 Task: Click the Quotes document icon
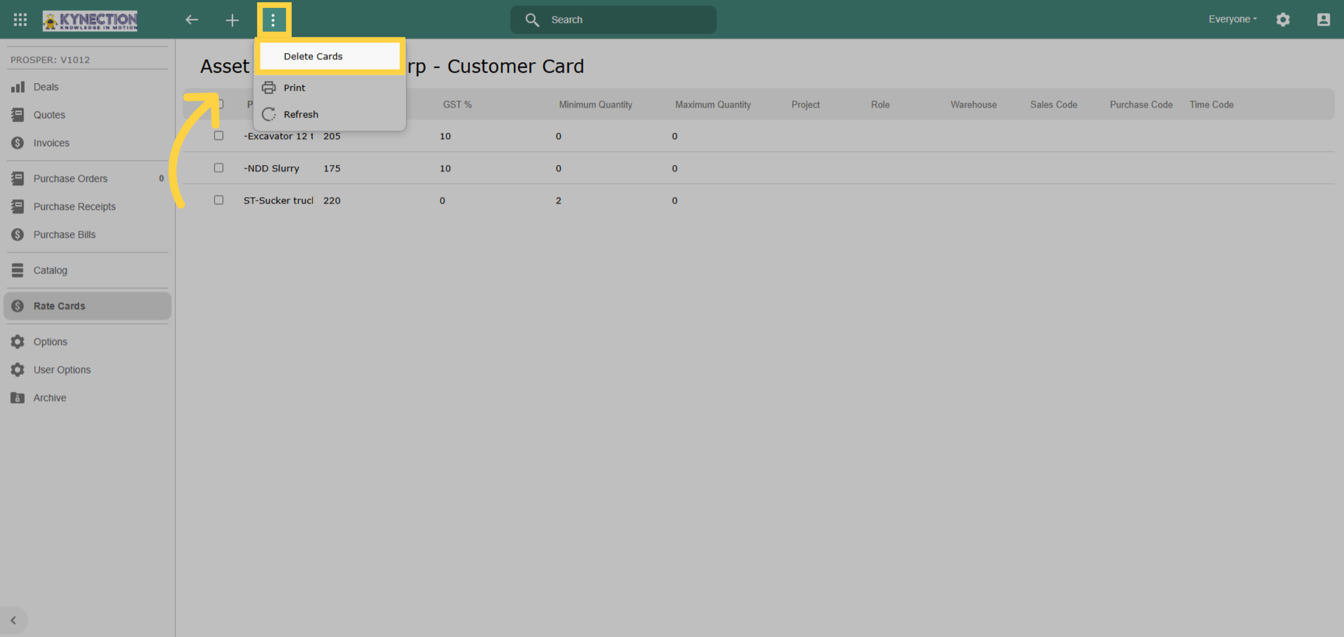(18, 115)
